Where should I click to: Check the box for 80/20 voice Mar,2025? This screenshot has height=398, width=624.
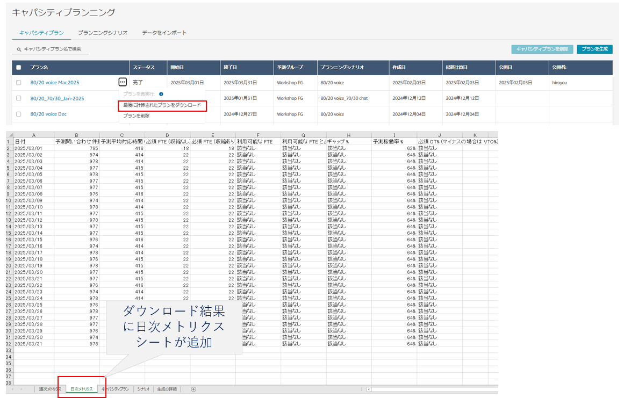coord(19,83)
